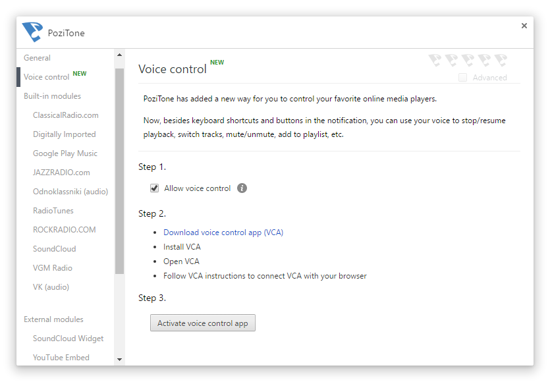550x382 pixels.
Task: Open the VGM Radio module
Action: point(53,268)
